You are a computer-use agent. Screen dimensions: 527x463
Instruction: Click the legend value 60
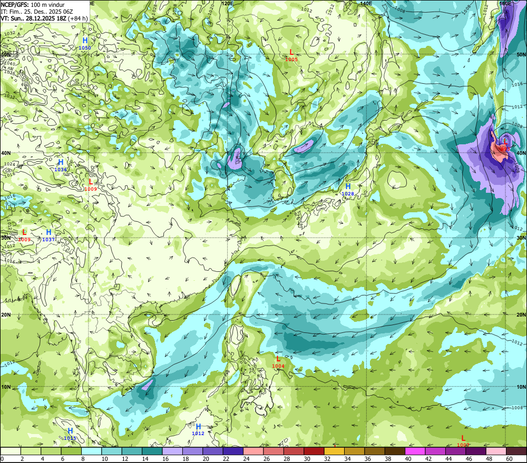click(x=509, y=459)
